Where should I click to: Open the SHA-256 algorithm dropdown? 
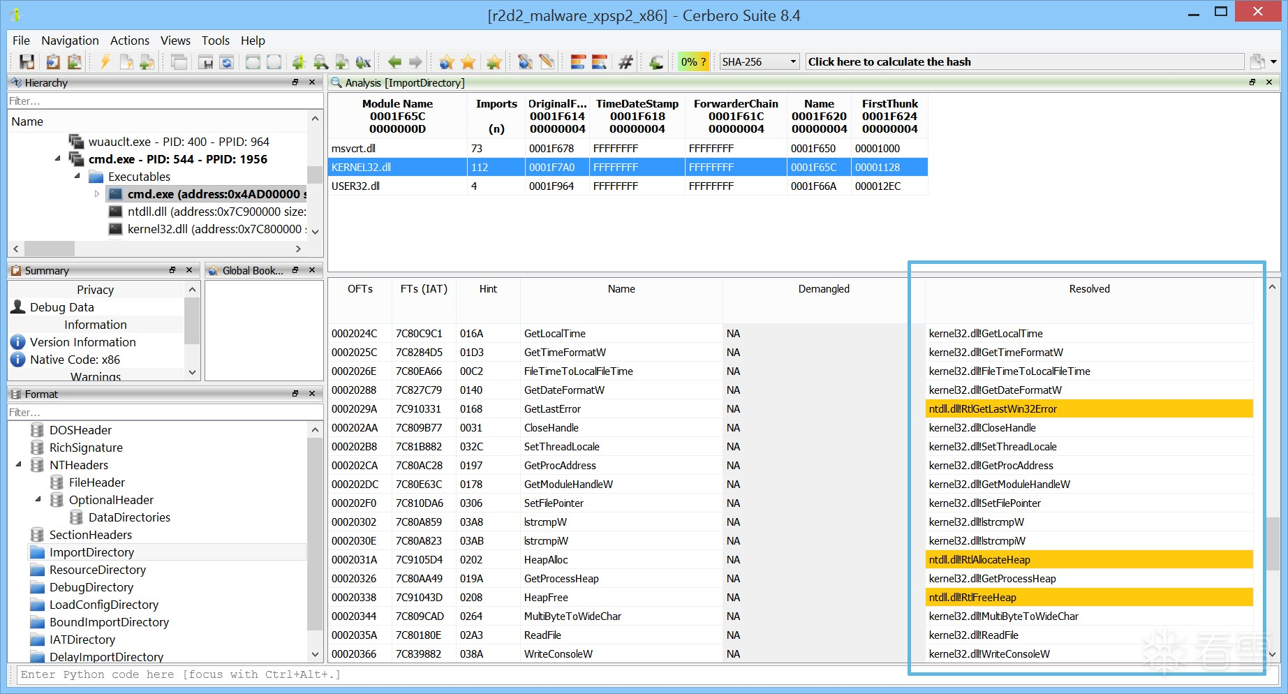click(x=793, y=62)
